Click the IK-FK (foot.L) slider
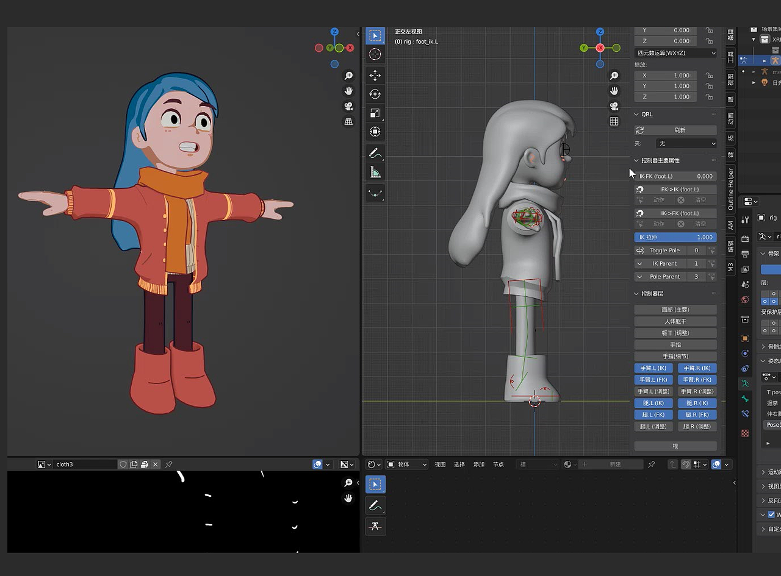The width and height of the screenshot is (781, 576). pos(675,176)
